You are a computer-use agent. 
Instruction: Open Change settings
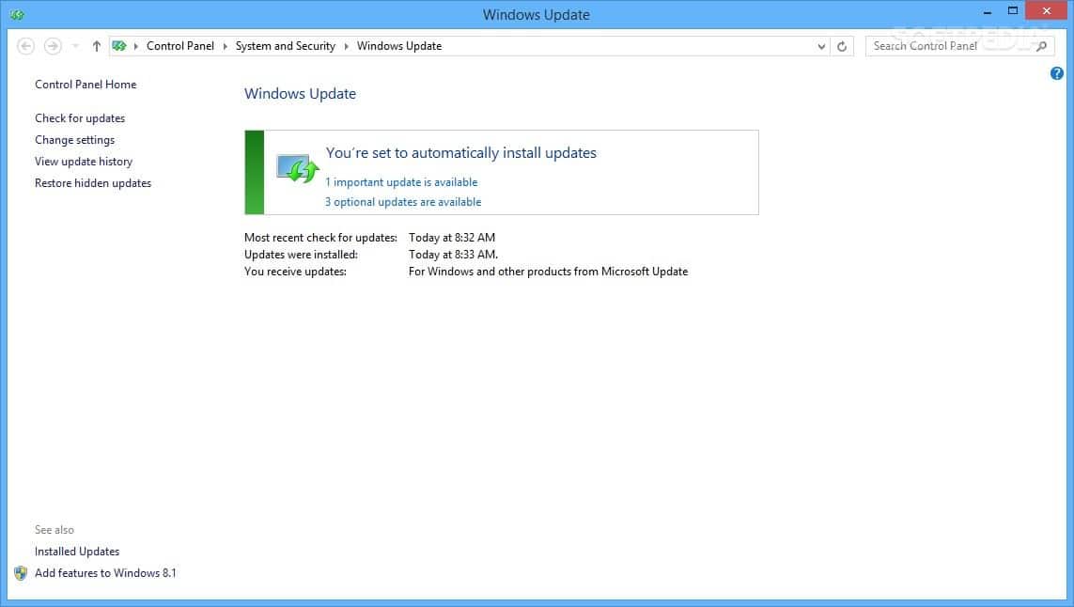point(74,140)
